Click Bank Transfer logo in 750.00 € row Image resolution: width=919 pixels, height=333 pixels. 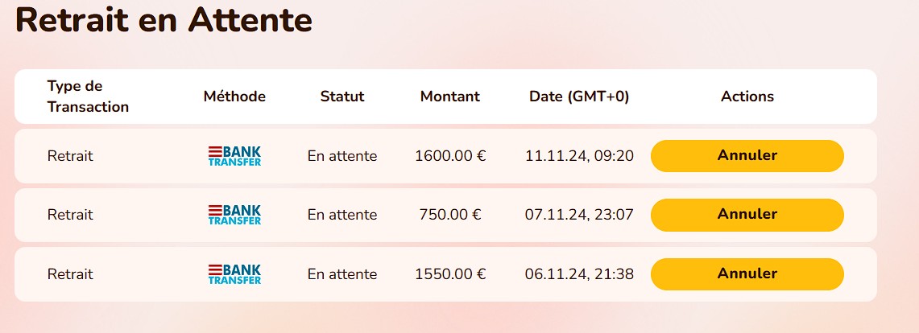[234, 215]
